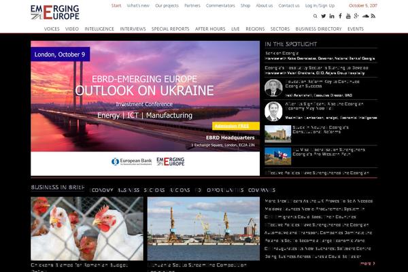Open Georgian Economy May Not Fall article

pos(324,106)
